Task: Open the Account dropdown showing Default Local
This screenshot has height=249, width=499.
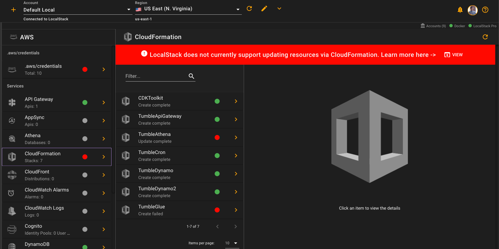Action: tap(77, 10)
